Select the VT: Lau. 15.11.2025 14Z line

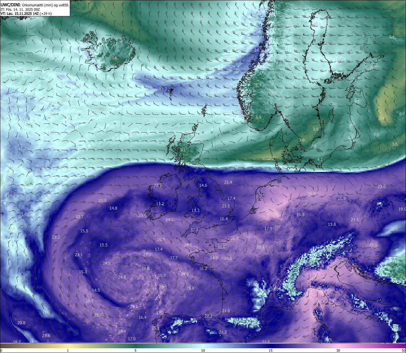[x=26, y=14]
